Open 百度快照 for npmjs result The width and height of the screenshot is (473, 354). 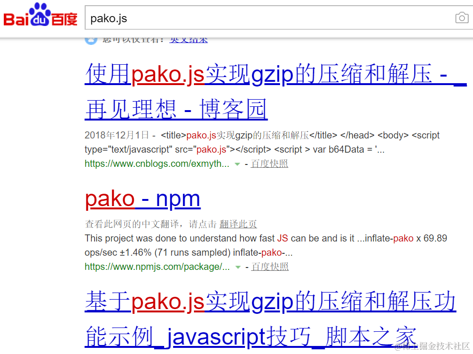point(270,267)
